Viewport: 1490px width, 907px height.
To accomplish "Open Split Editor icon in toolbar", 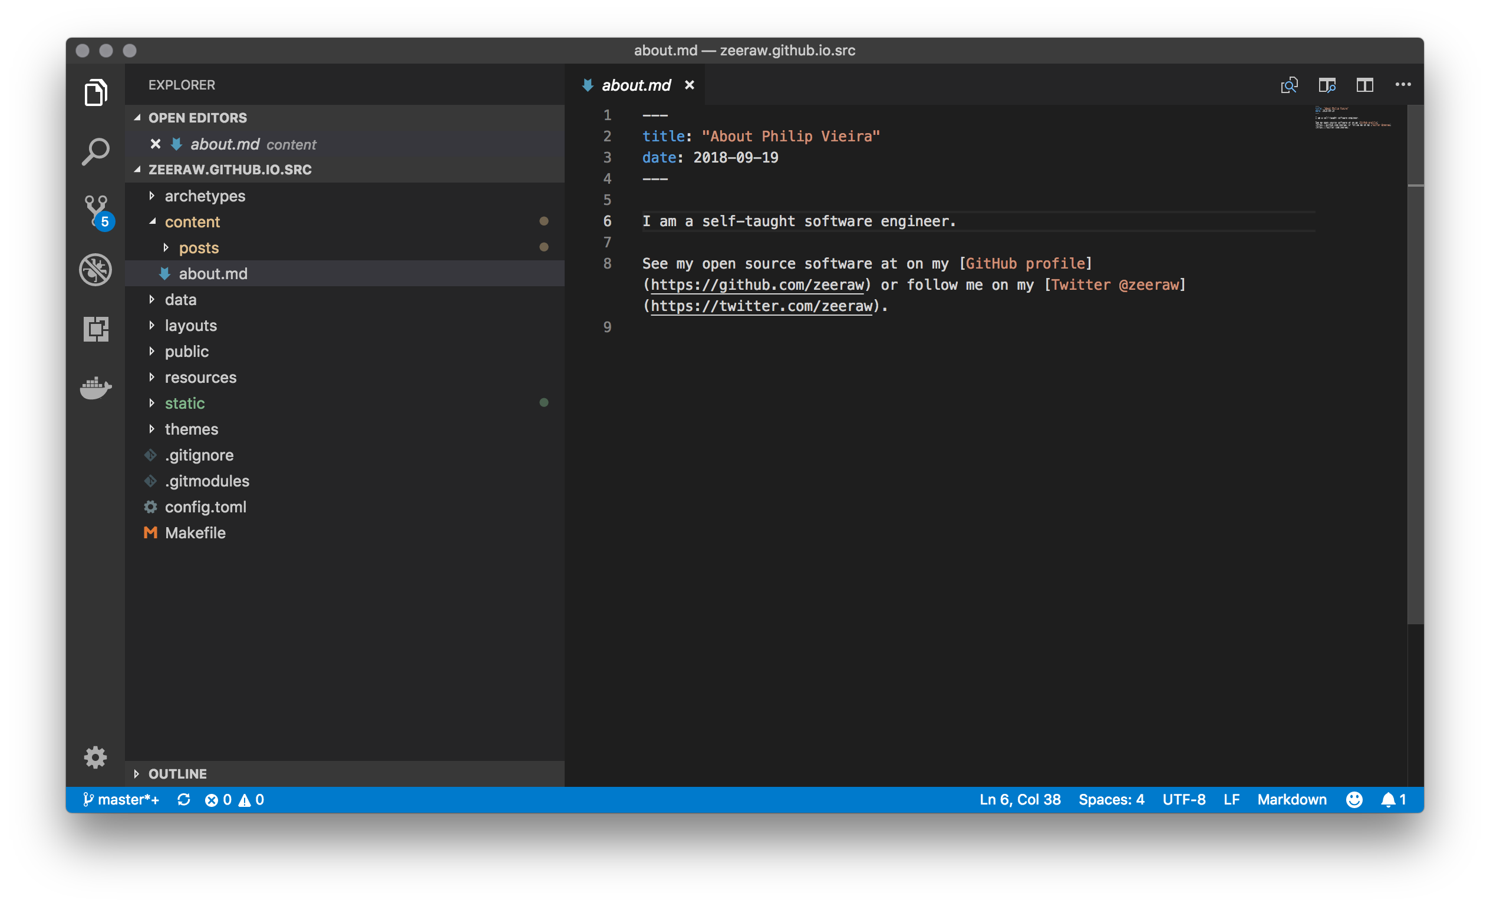I will pos(1363,85).
